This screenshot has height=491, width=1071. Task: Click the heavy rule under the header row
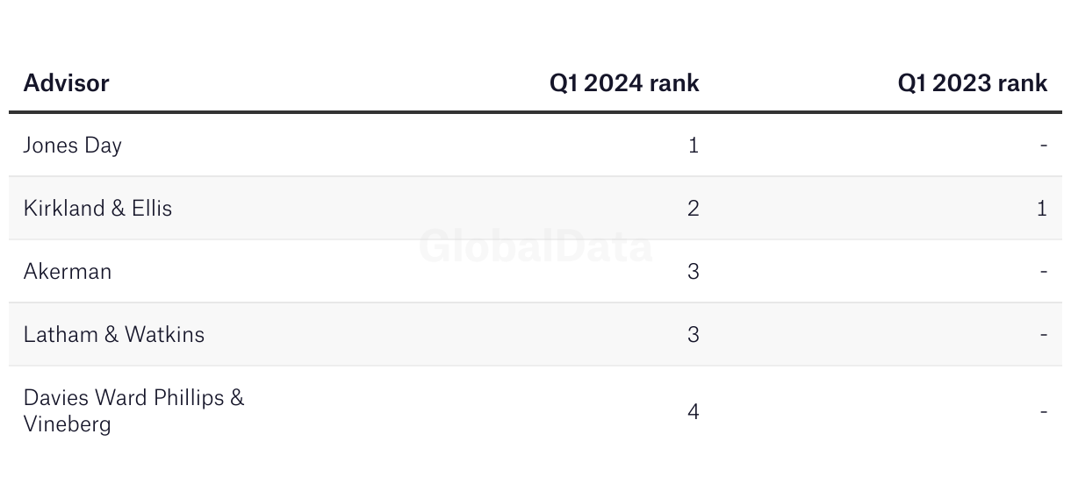coord(535,112)
